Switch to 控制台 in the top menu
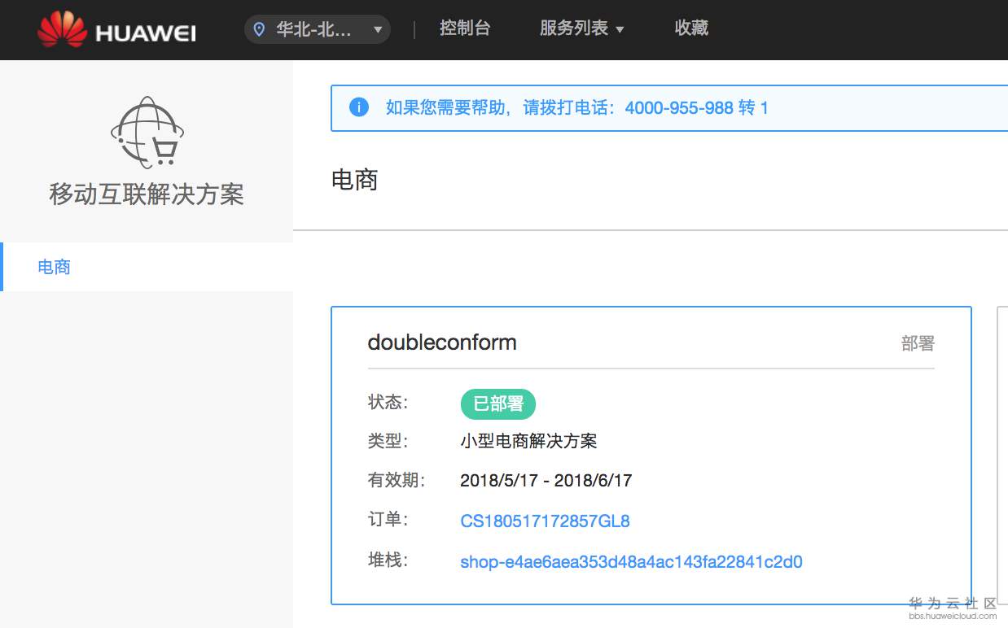 click(465, 28)
